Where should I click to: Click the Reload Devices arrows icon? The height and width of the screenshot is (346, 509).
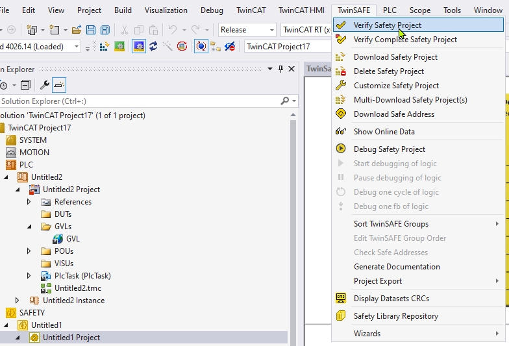point(153,47)
